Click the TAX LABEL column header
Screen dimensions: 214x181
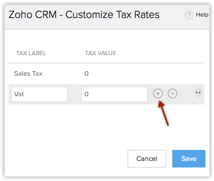[x=31, y=53]
